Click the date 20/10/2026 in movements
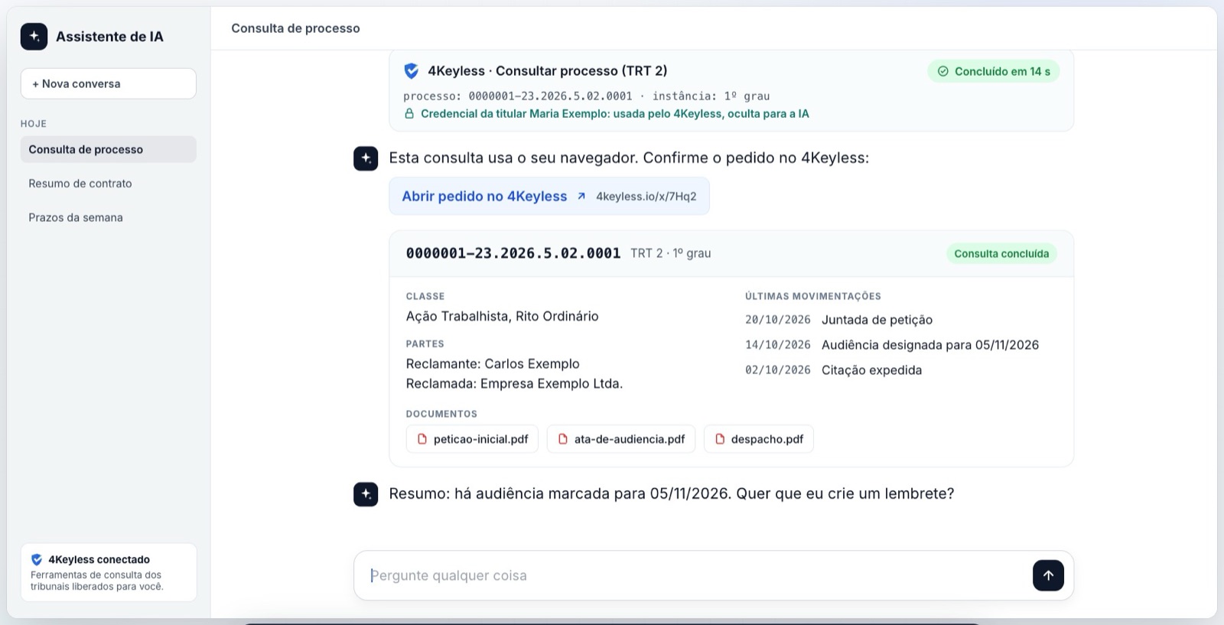 (x=778, y=320)
